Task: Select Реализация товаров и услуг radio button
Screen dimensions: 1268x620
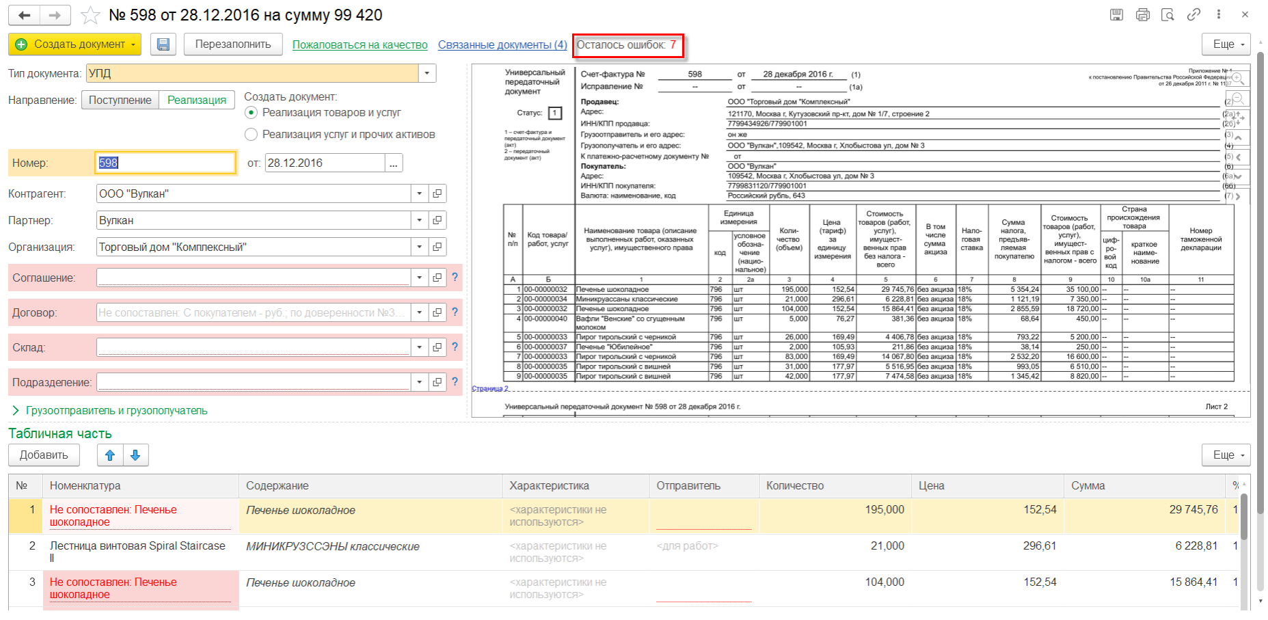Action: (x=252, y=113)
